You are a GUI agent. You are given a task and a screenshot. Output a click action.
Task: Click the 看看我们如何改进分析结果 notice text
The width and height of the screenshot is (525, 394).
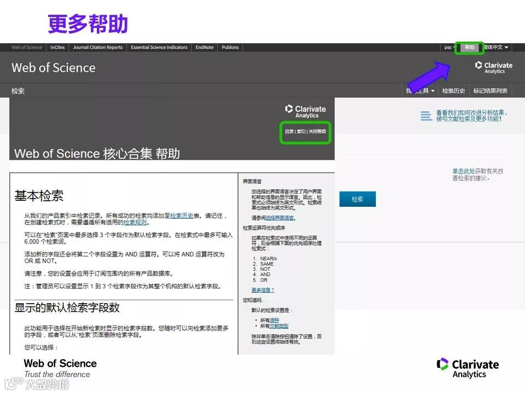point(471,116)
